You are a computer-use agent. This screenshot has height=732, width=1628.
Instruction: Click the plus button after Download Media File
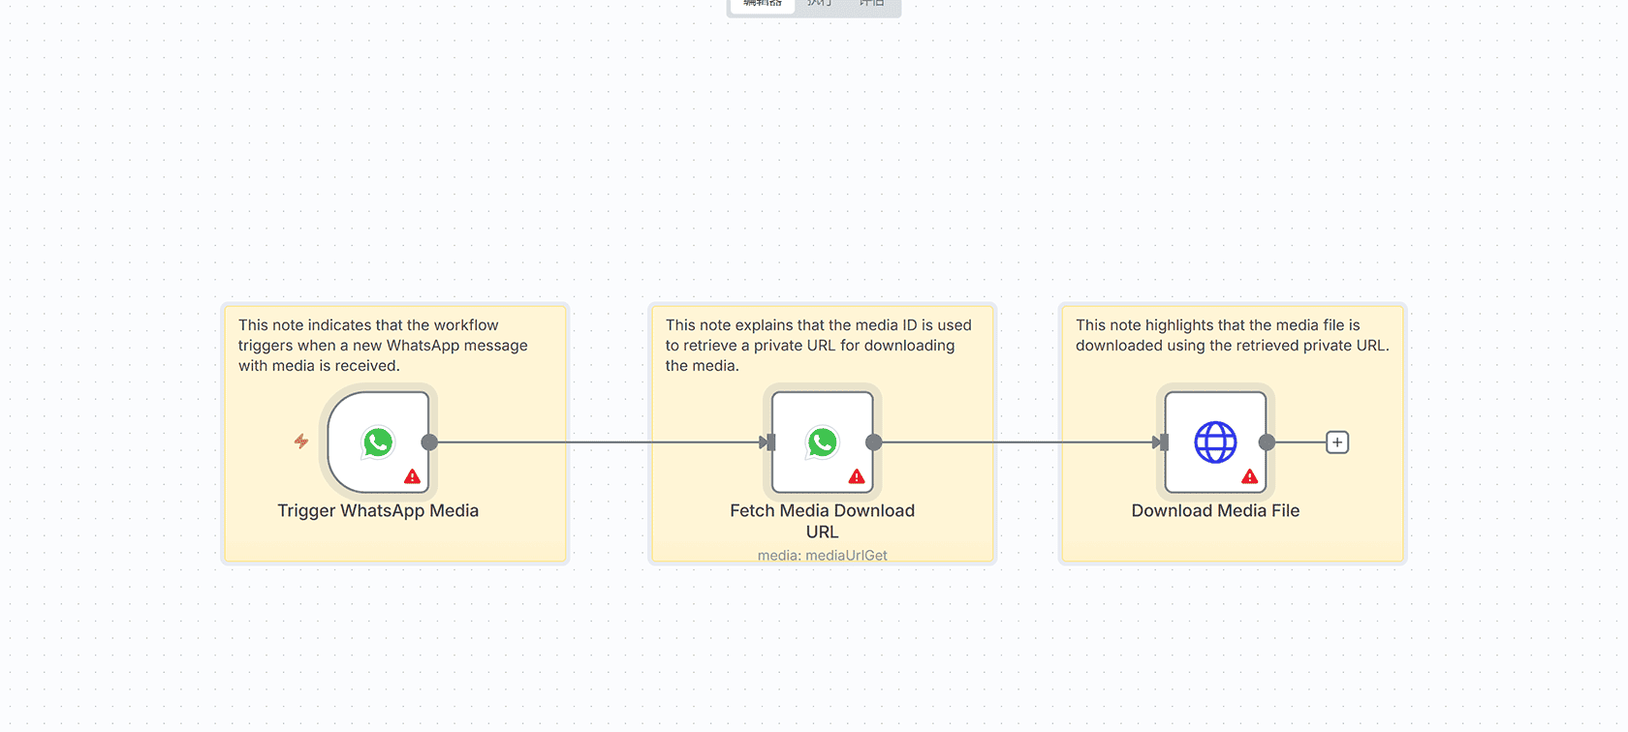[x=1337, y=442]
